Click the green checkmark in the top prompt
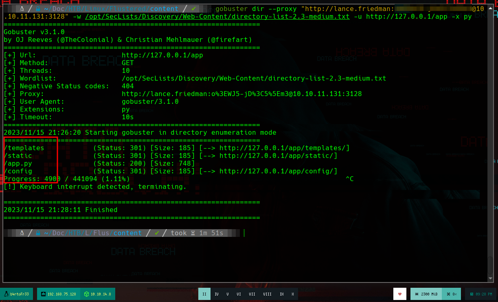The width and height of the screenshot is (498, 302). pyautogui.click(x=194, y=9)
